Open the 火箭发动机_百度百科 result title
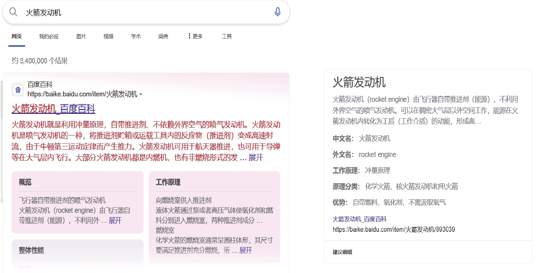The height and width of the screenshot is (273, 538). coord(53,109)
